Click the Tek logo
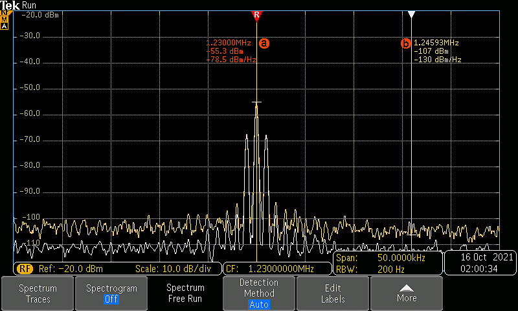This screenshot has height=311, width=518. click(x=10, y=5)
